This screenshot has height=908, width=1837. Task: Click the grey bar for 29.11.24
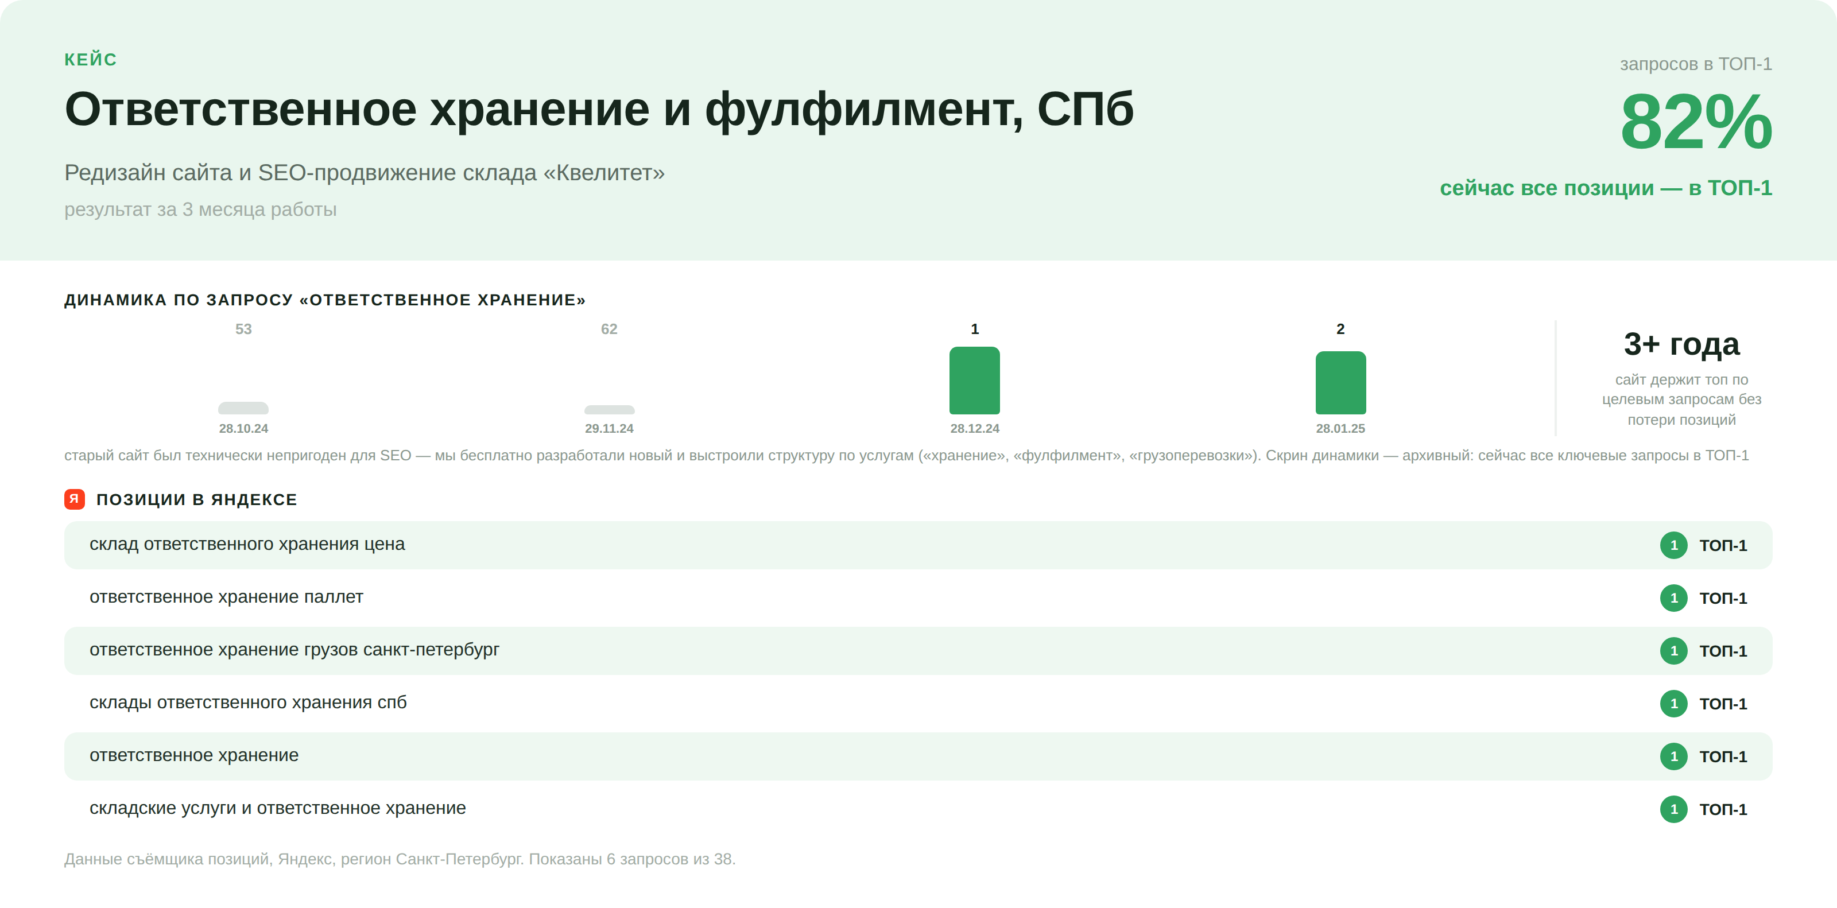[x=609, y=410]
